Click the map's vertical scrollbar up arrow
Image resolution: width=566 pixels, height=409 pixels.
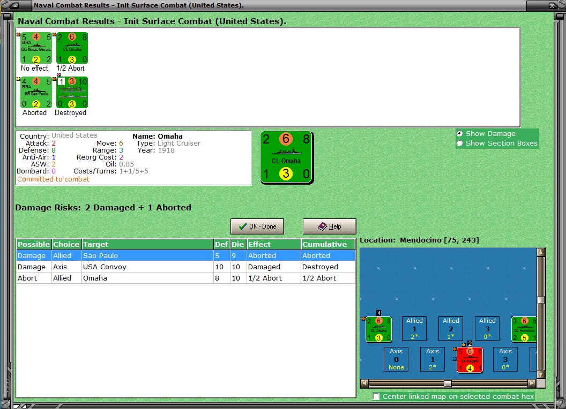(x=541, y=252)
